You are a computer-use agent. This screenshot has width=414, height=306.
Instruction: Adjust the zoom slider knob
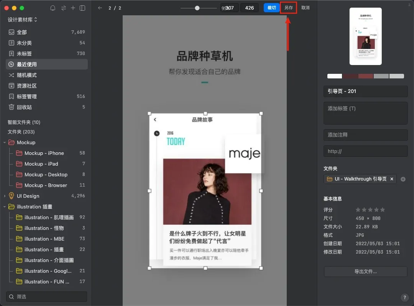click(197, 8)
